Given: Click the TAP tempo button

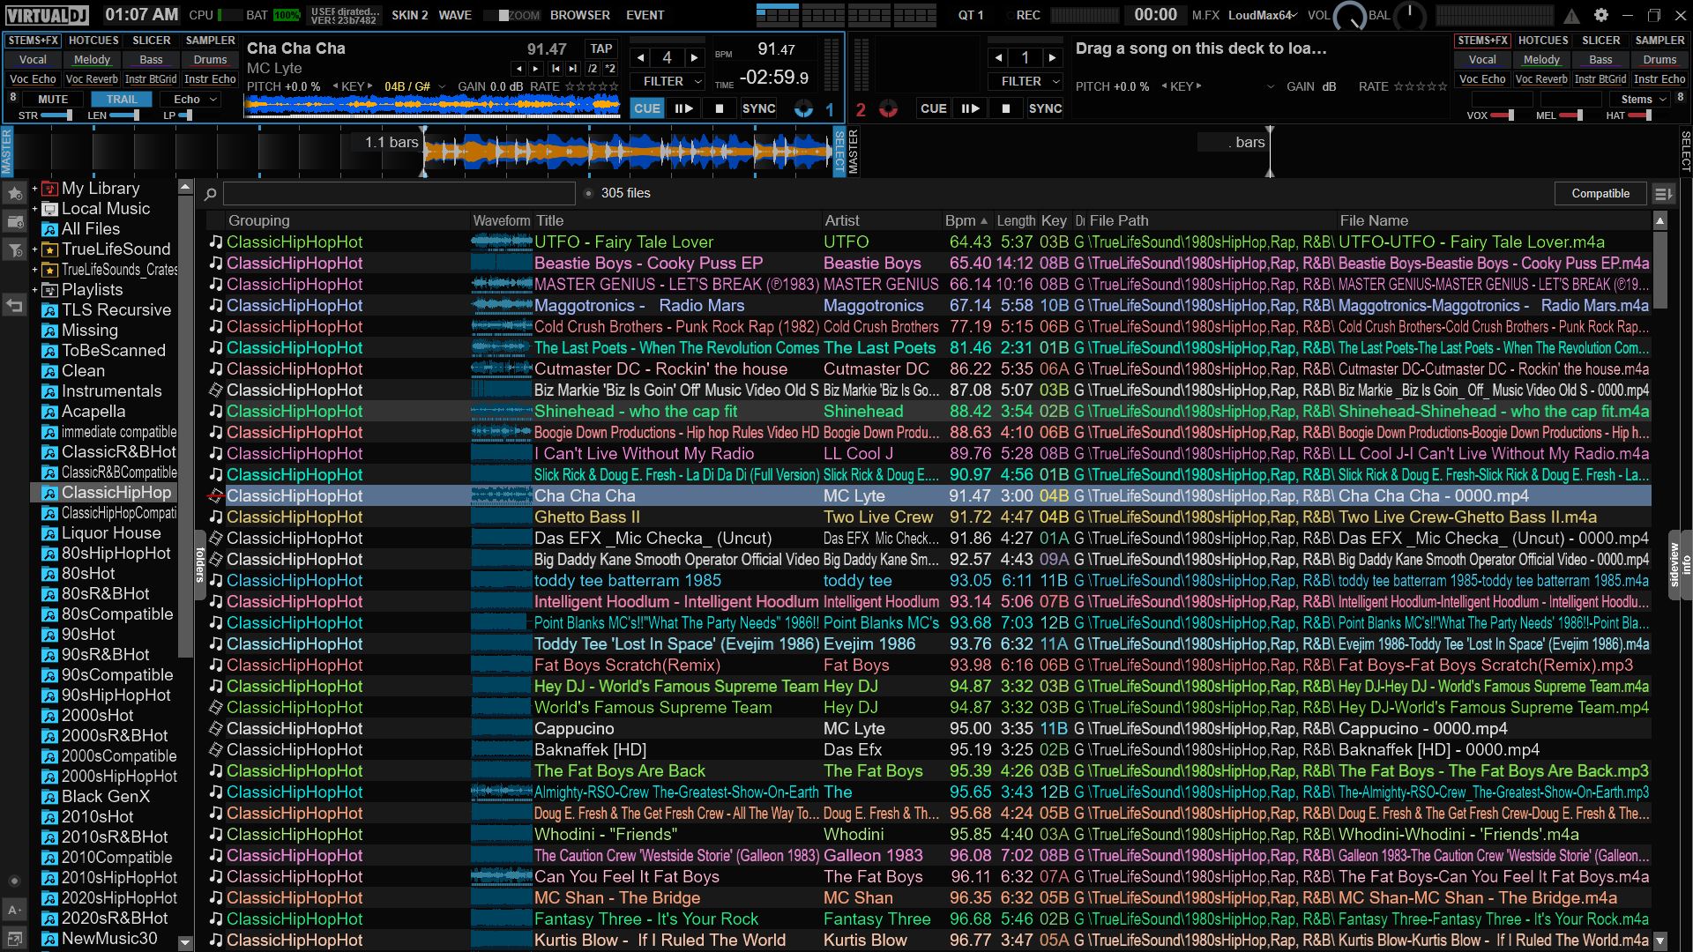Looking at the screenshot, I should (x=601, y=49).
